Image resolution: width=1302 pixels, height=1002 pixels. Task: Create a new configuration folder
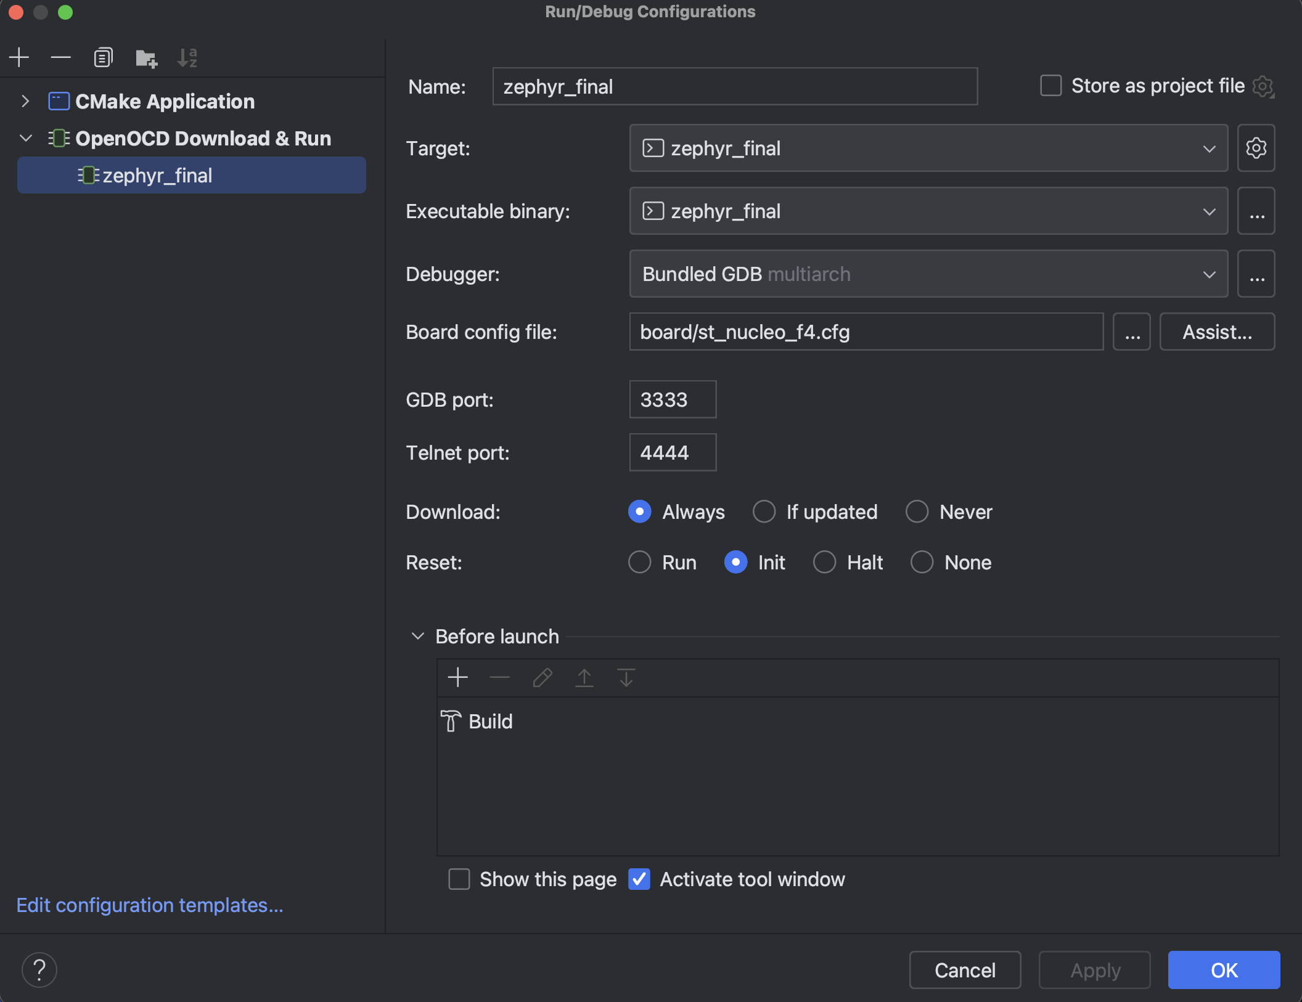[145, 57]
